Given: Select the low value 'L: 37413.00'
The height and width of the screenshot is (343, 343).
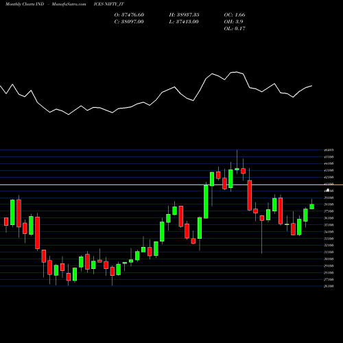Looking at the screenshot, I should point(184,22).
